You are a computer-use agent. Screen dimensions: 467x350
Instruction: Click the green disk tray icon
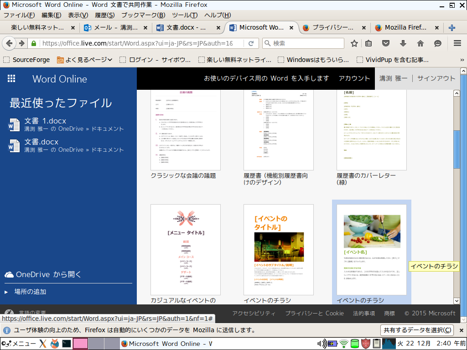(x=355, y=344)
